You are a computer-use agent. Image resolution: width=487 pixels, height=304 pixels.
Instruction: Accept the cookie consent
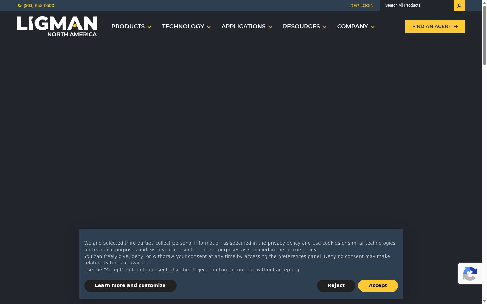(x=378, y=285)
